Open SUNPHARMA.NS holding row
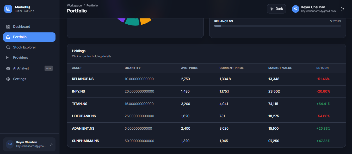This screenshot has height=154, width=352. (206, 141)
